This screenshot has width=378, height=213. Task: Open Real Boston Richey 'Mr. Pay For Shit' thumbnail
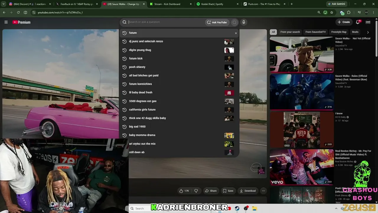tap(302, 167)
